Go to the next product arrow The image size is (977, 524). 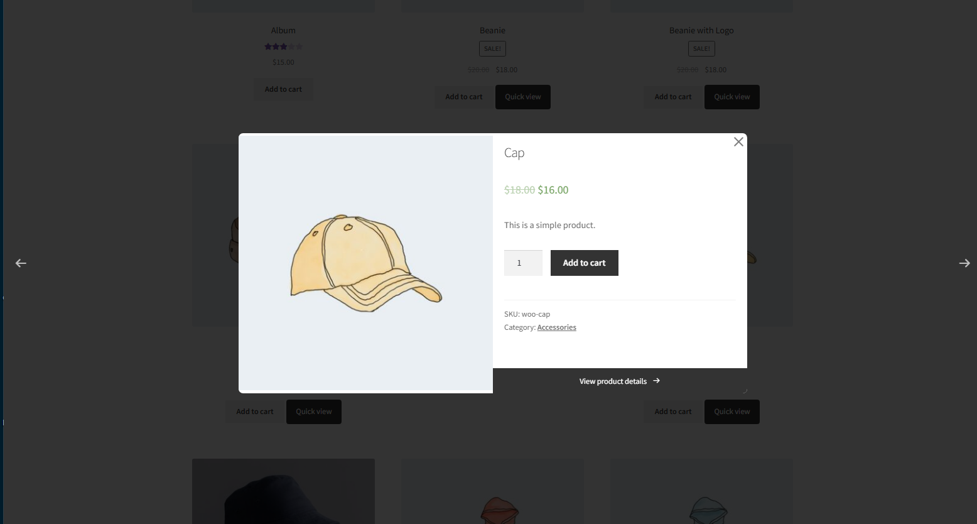click(x=964, y=263)
